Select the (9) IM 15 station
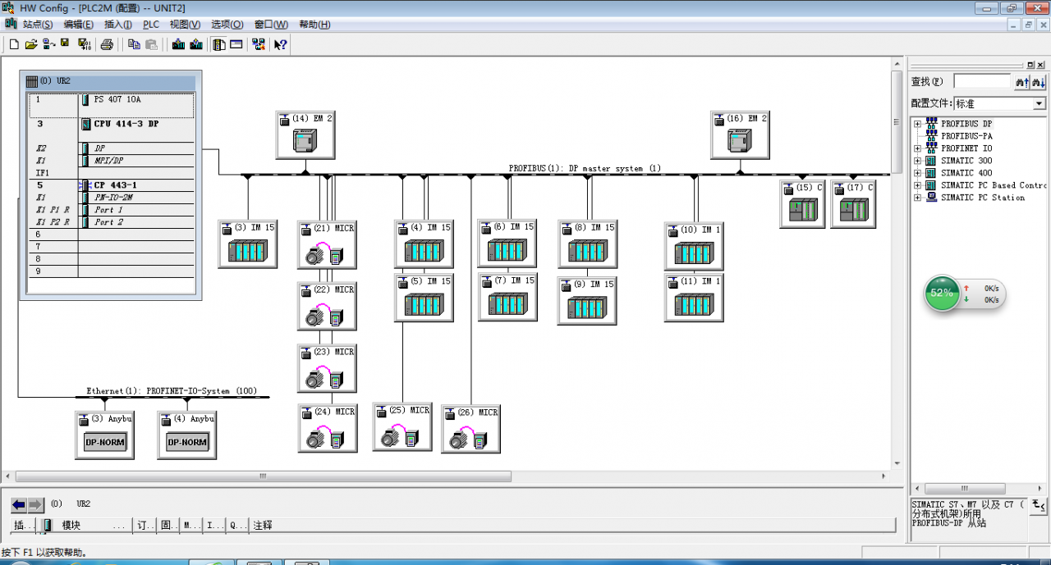The width and height of the screenshot is (1051, 565). click(x=587, y=301)
